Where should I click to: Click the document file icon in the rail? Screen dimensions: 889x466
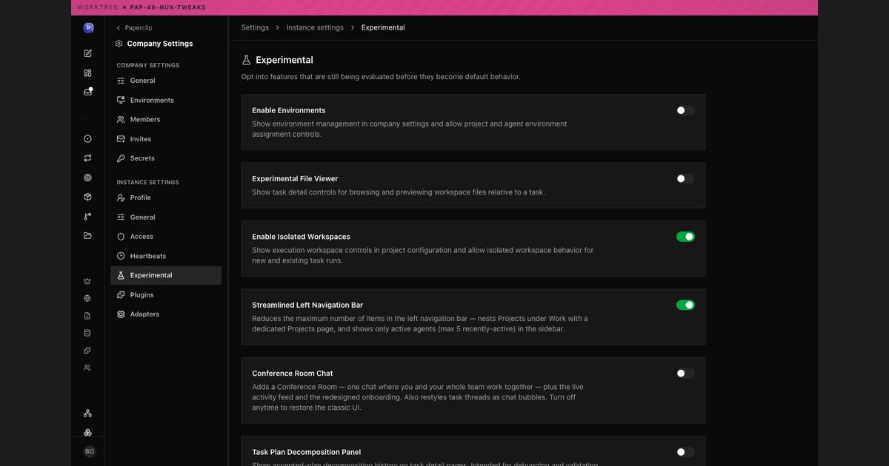87,316
